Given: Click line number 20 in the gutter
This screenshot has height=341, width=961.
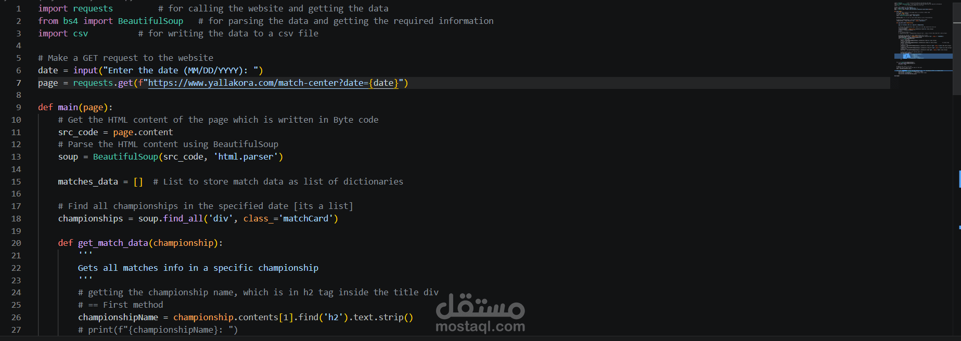Looking at the screenshot, I should click(x=16, y=243).
